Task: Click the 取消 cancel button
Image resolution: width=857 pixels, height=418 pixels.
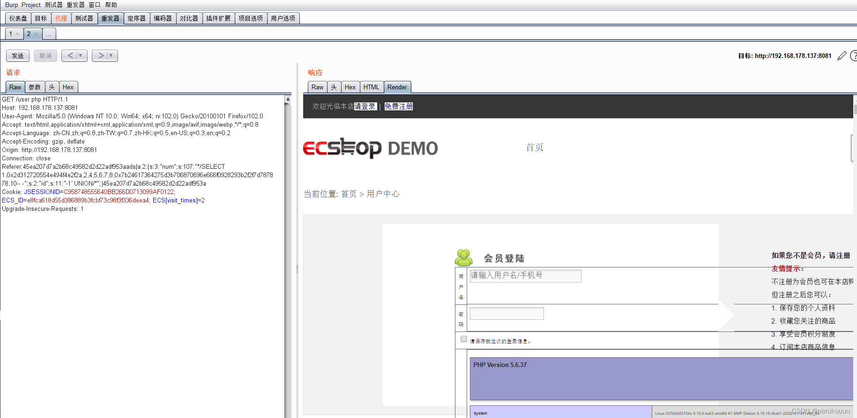Action: 45,56
